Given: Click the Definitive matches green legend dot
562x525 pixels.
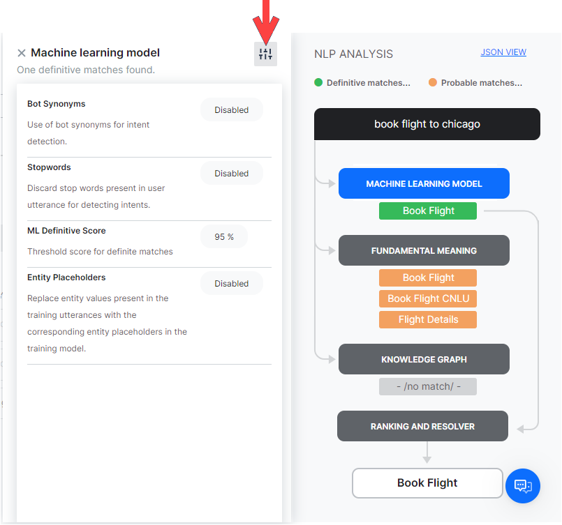Looking at the screenshot, I should [x=318, y=82].
